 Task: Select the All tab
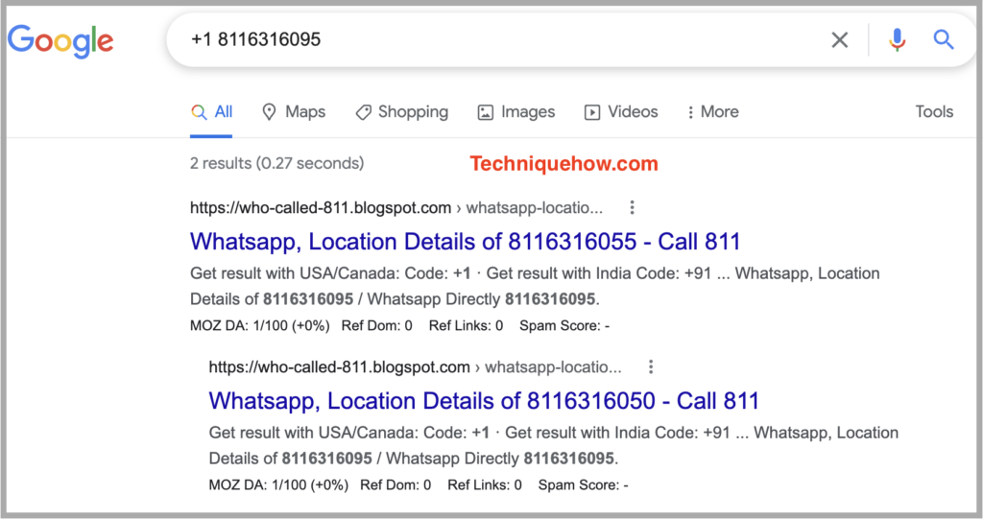click(211, 112)
